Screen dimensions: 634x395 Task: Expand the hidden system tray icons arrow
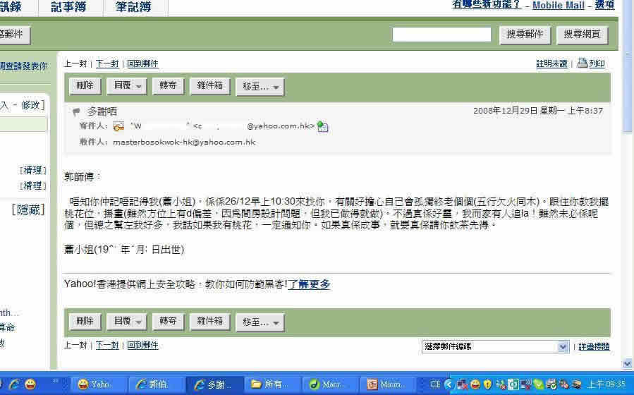450,384
